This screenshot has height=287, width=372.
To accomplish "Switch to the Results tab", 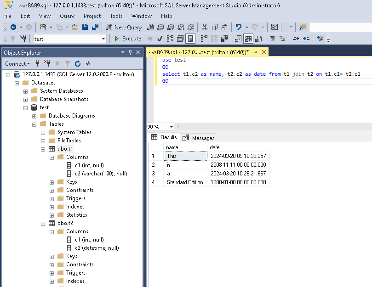I will pos(164,137).
